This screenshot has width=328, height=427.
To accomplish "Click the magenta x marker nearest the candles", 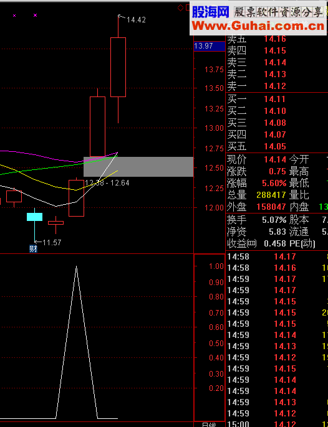I will click(x=35, y=15).
